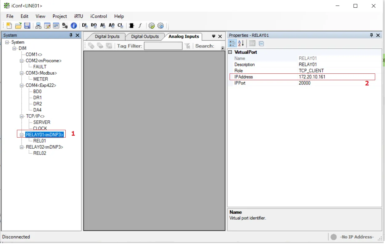This screenshot has width=385, height=244.
Task: Select the SERVER tree item
Action: click(x=42, y=122)
